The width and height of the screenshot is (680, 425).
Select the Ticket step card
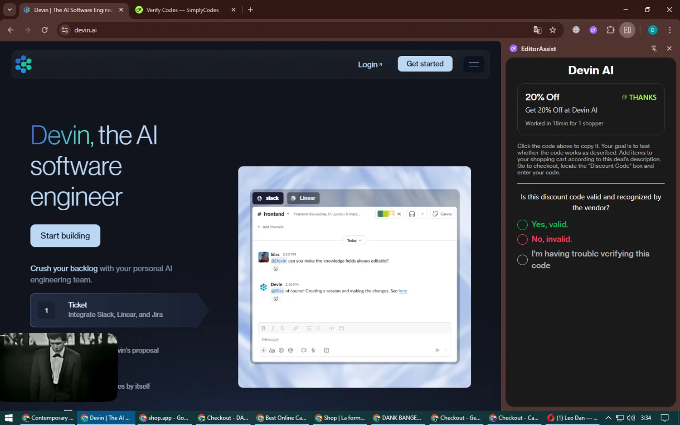119,310
